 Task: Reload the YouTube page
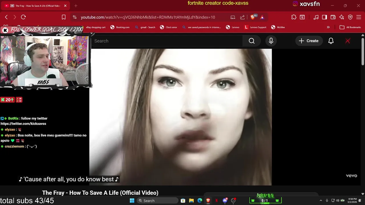[23, 17]
